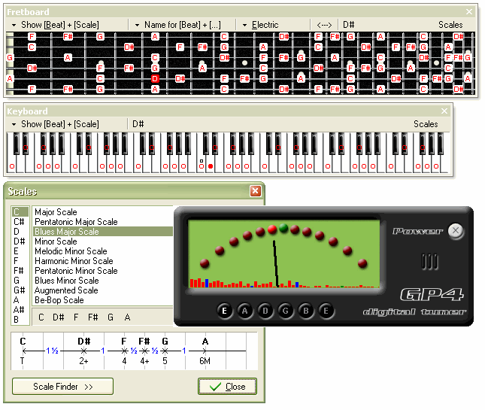Select root note C# in Scales list

[x=20, y=222]
